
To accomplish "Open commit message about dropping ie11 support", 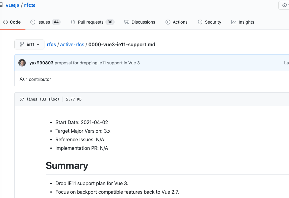I will click(x=97, y=63).
